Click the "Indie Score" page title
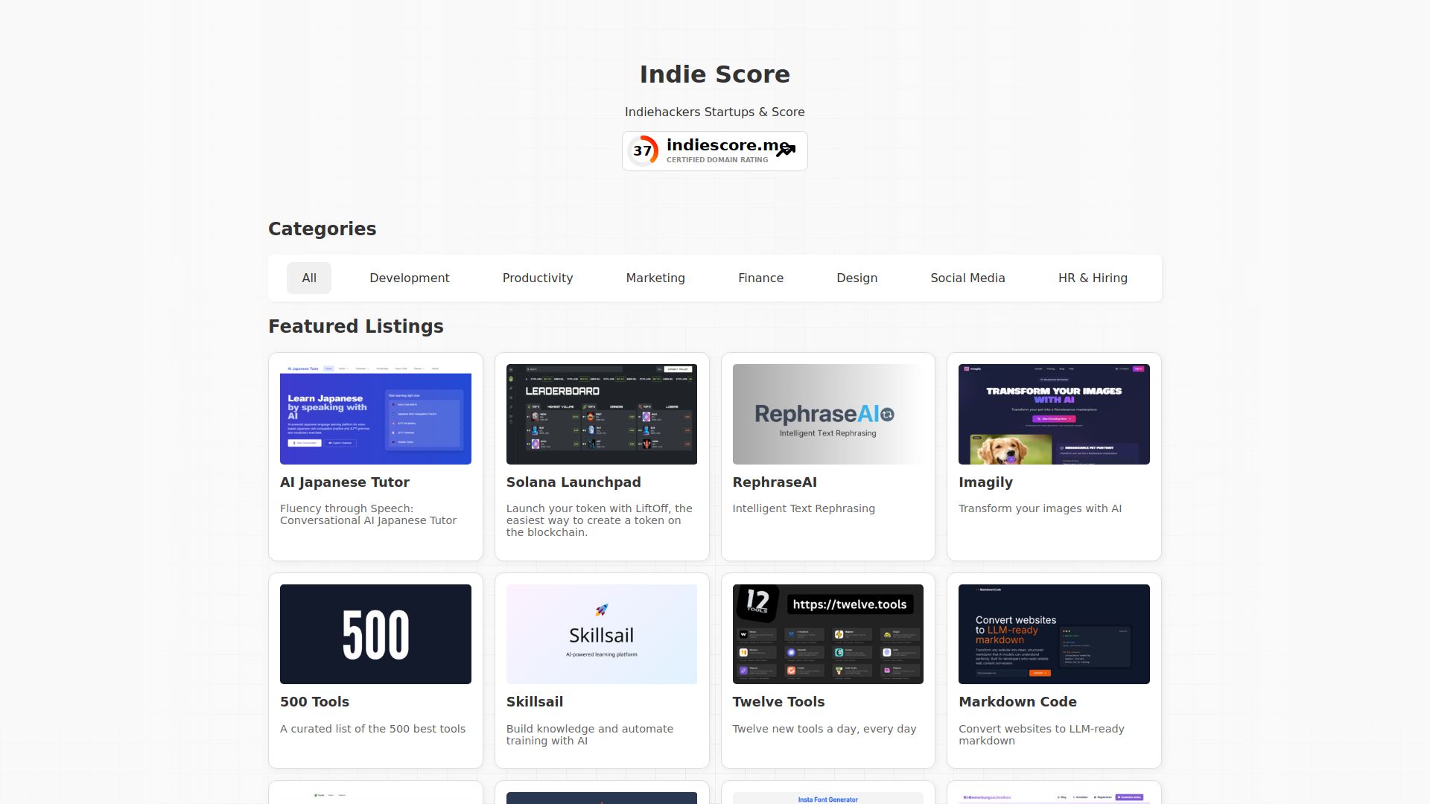This screenshot has width=1430, height=804. 714,74
